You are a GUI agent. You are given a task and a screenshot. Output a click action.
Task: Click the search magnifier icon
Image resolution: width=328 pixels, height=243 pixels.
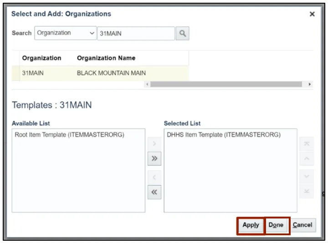182,33
